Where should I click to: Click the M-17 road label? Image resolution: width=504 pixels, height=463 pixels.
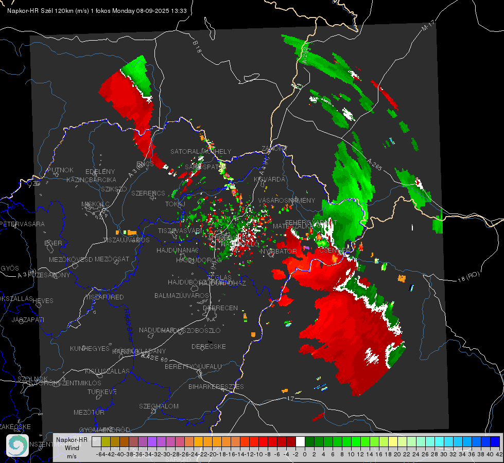[428, 26]
